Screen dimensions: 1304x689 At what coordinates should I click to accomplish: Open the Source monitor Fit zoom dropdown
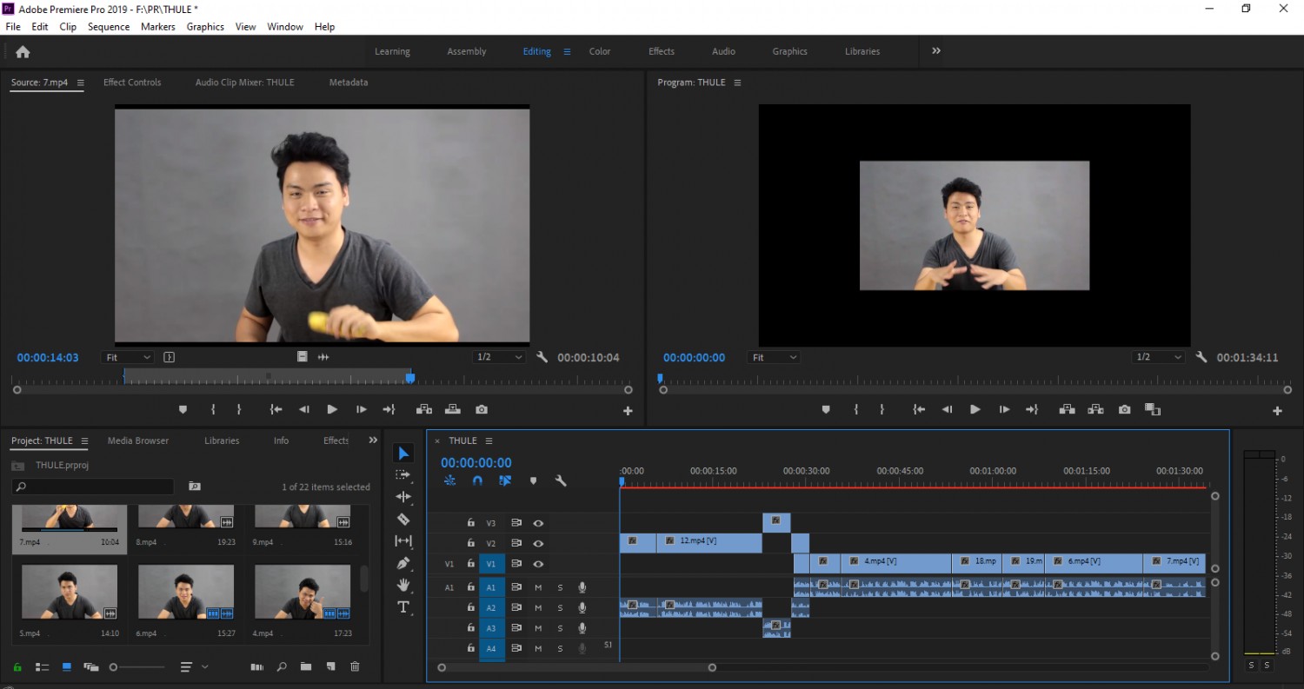[128, 357]
